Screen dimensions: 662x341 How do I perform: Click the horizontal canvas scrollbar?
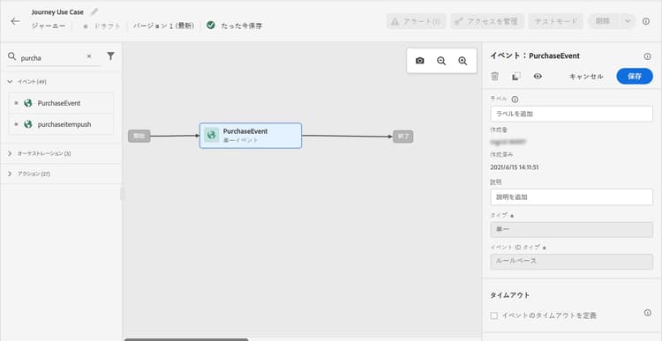click(x=186, y=339)
